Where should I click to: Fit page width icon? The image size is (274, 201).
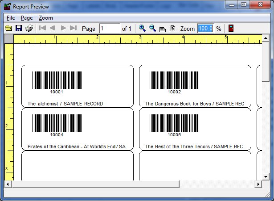click(x=163, y=29)
